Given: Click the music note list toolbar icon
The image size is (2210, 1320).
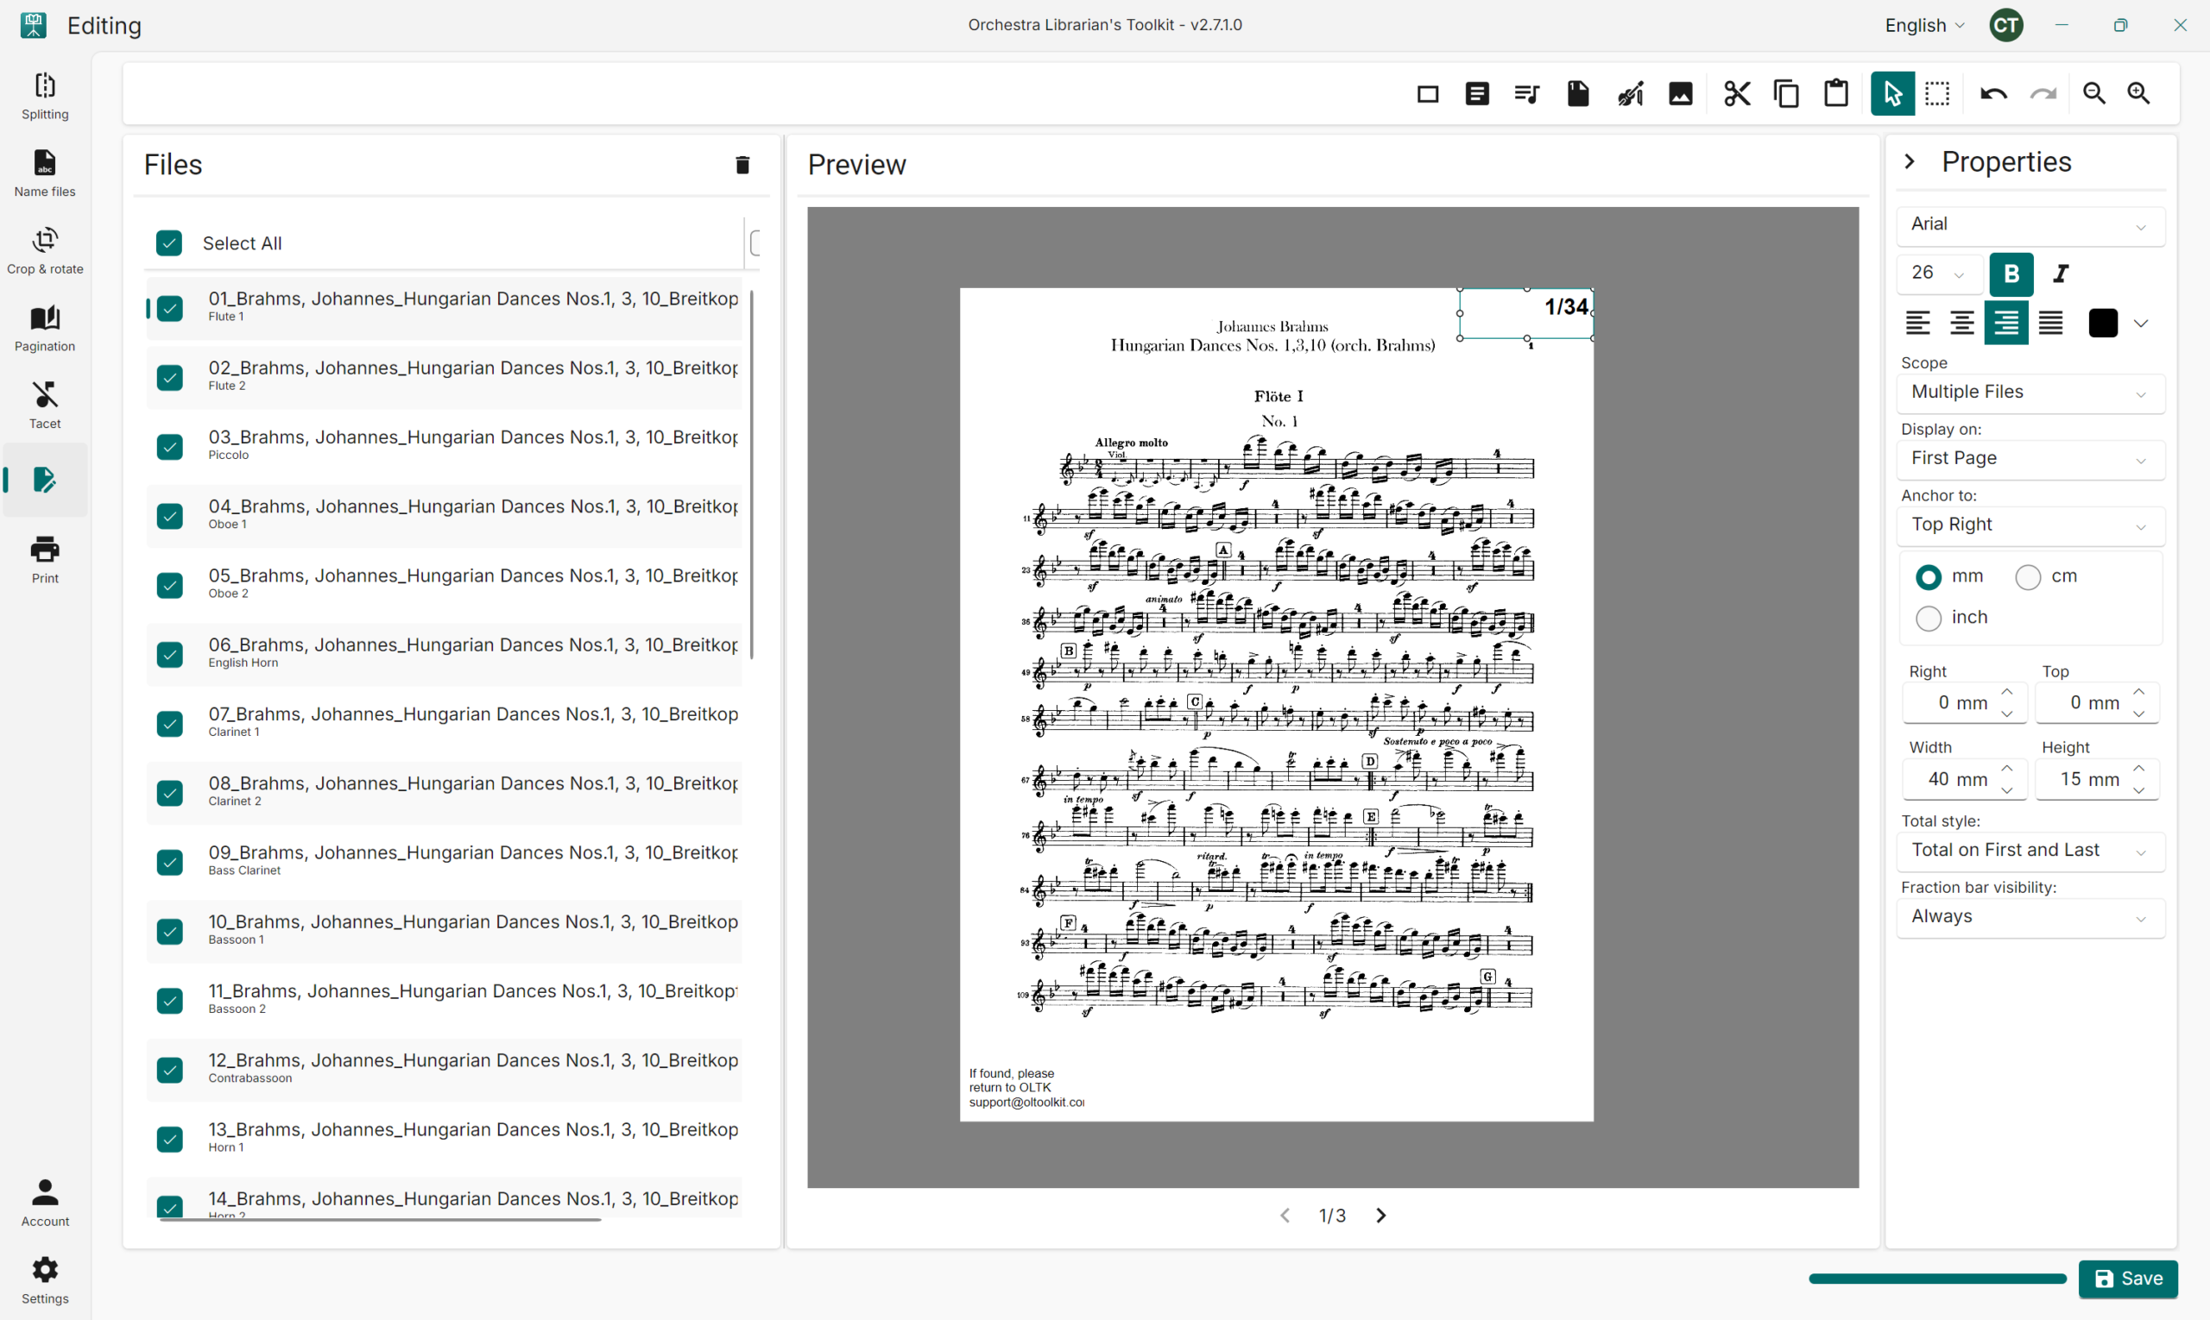Looking at the screenshot, I should click(1527, 94).
